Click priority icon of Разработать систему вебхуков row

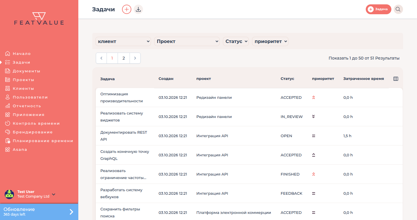[314, 194]
